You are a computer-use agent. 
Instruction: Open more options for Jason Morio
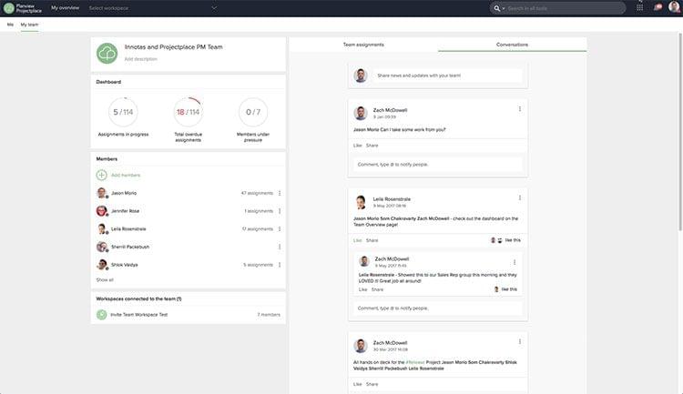280,193
